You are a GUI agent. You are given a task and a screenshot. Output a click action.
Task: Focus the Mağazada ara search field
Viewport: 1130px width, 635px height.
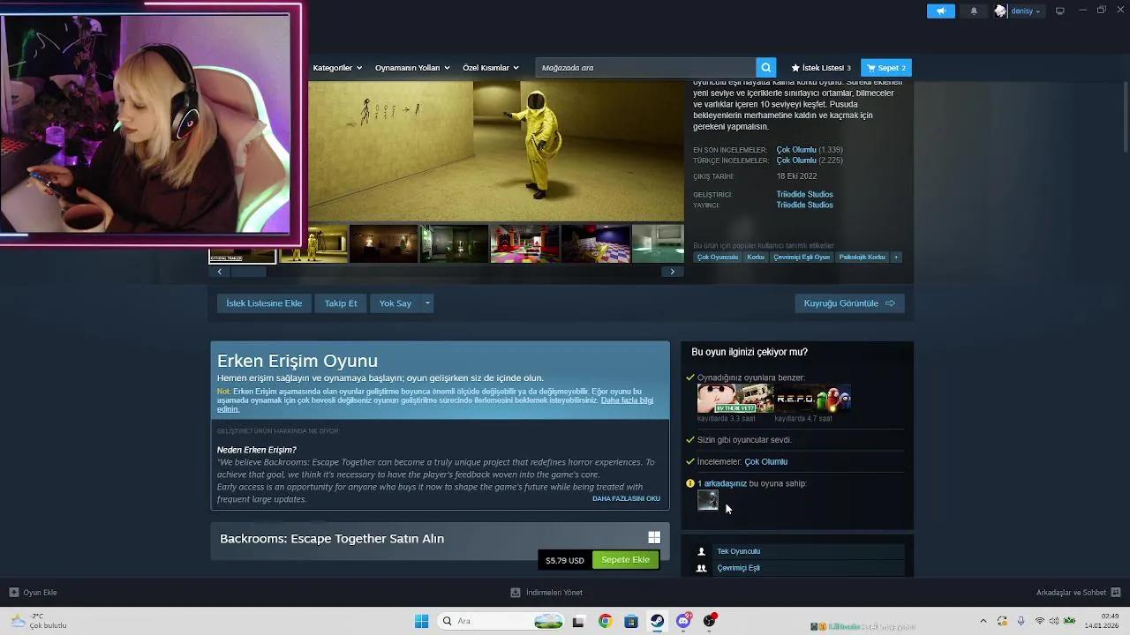[645, 68]
